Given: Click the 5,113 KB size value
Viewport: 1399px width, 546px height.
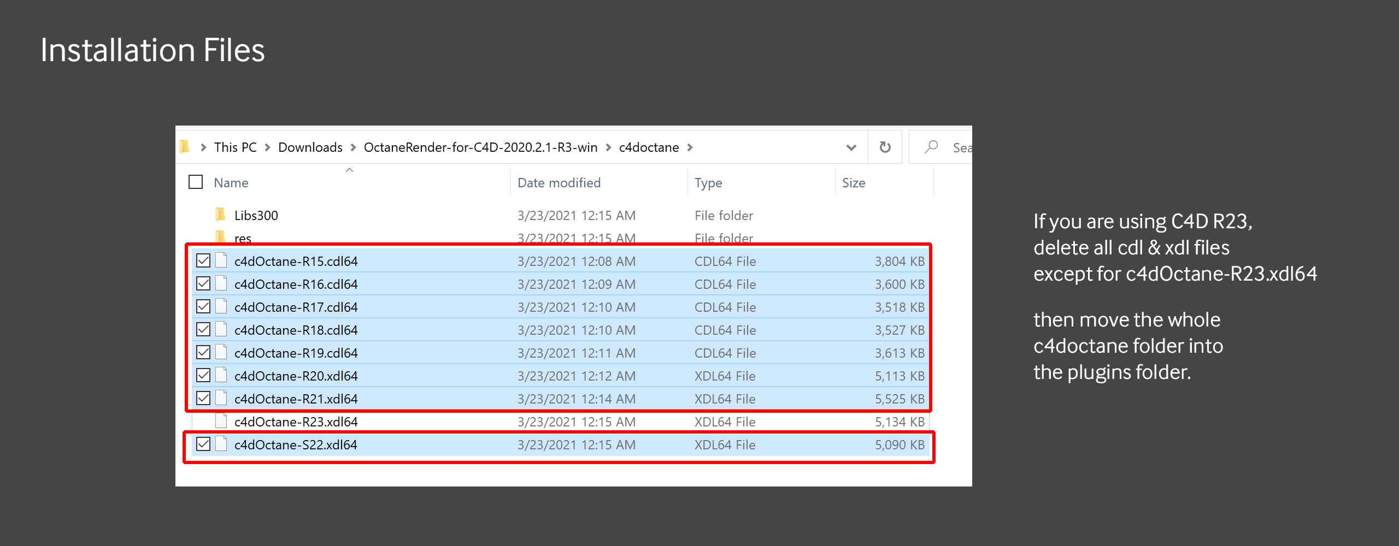Looking at the screenshot, I should click(900, 376).
